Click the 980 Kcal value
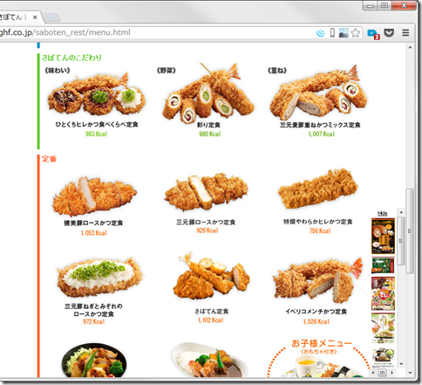This screenshot has width=422, height=385. pos(209,134)
